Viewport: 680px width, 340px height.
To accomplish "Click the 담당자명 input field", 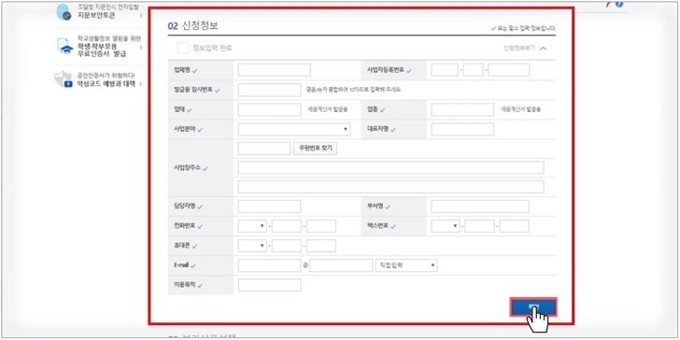I will tap(269, 206).
